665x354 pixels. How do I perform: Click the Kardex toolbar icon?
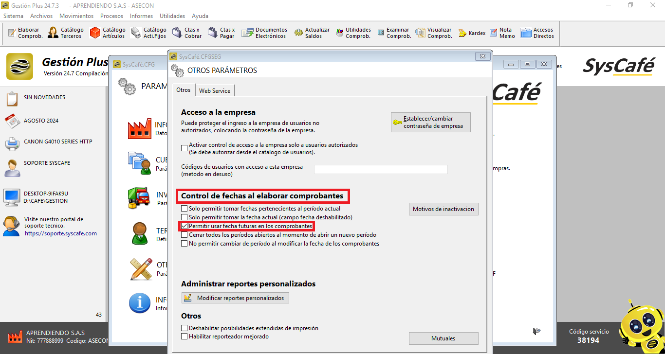[x=462, y=33]
